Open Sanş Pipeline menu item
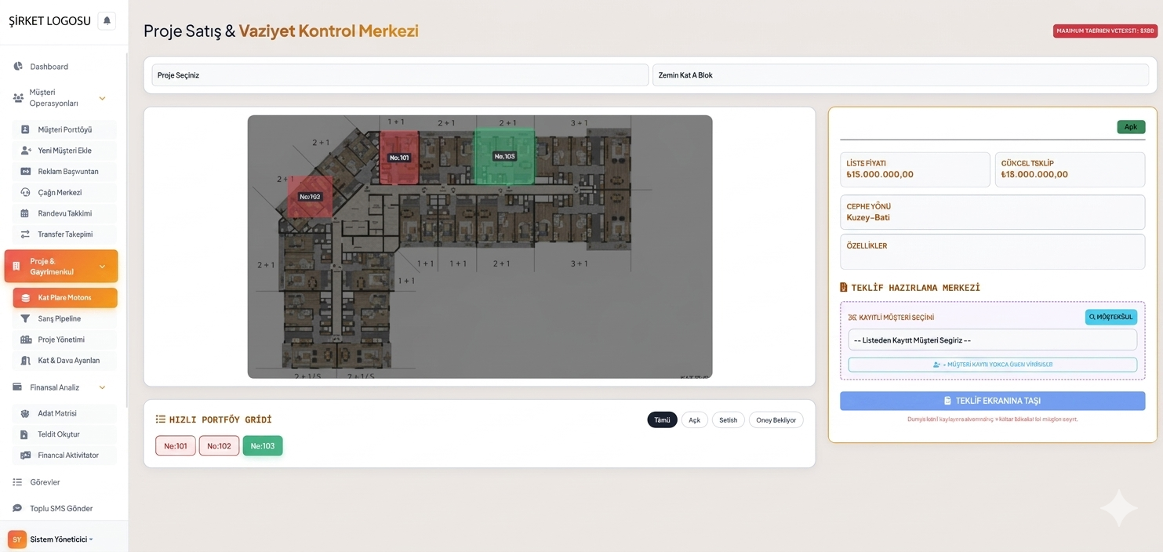 pyautogui.click(x=66, y=319)
